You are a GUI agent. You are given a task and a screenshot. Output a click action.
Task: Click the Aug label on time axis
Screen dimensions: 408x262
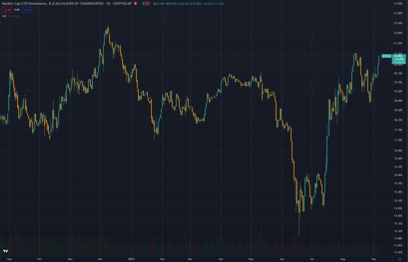pos(343,259)
